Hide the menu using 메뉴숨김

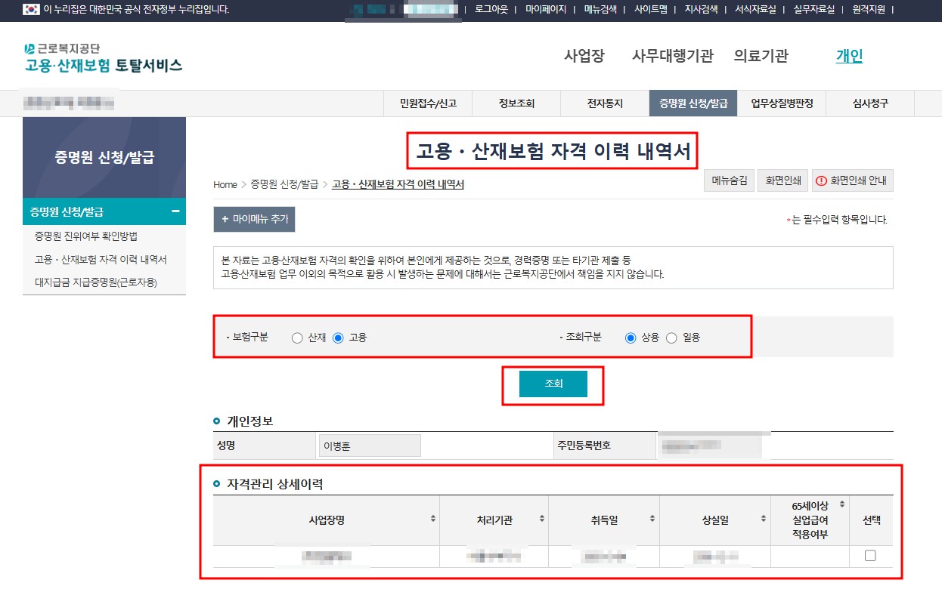729,180
